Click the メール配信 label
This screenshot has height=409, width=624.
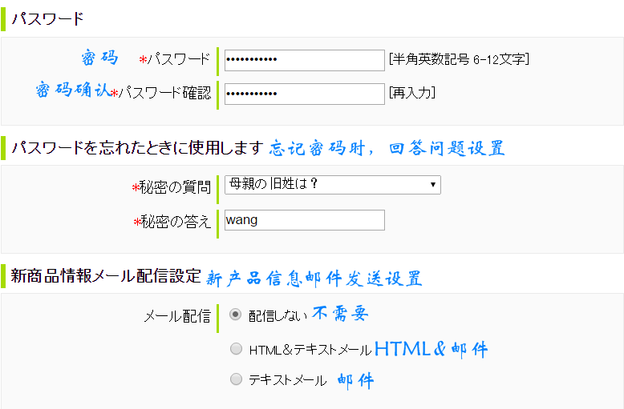pos(176,316)
